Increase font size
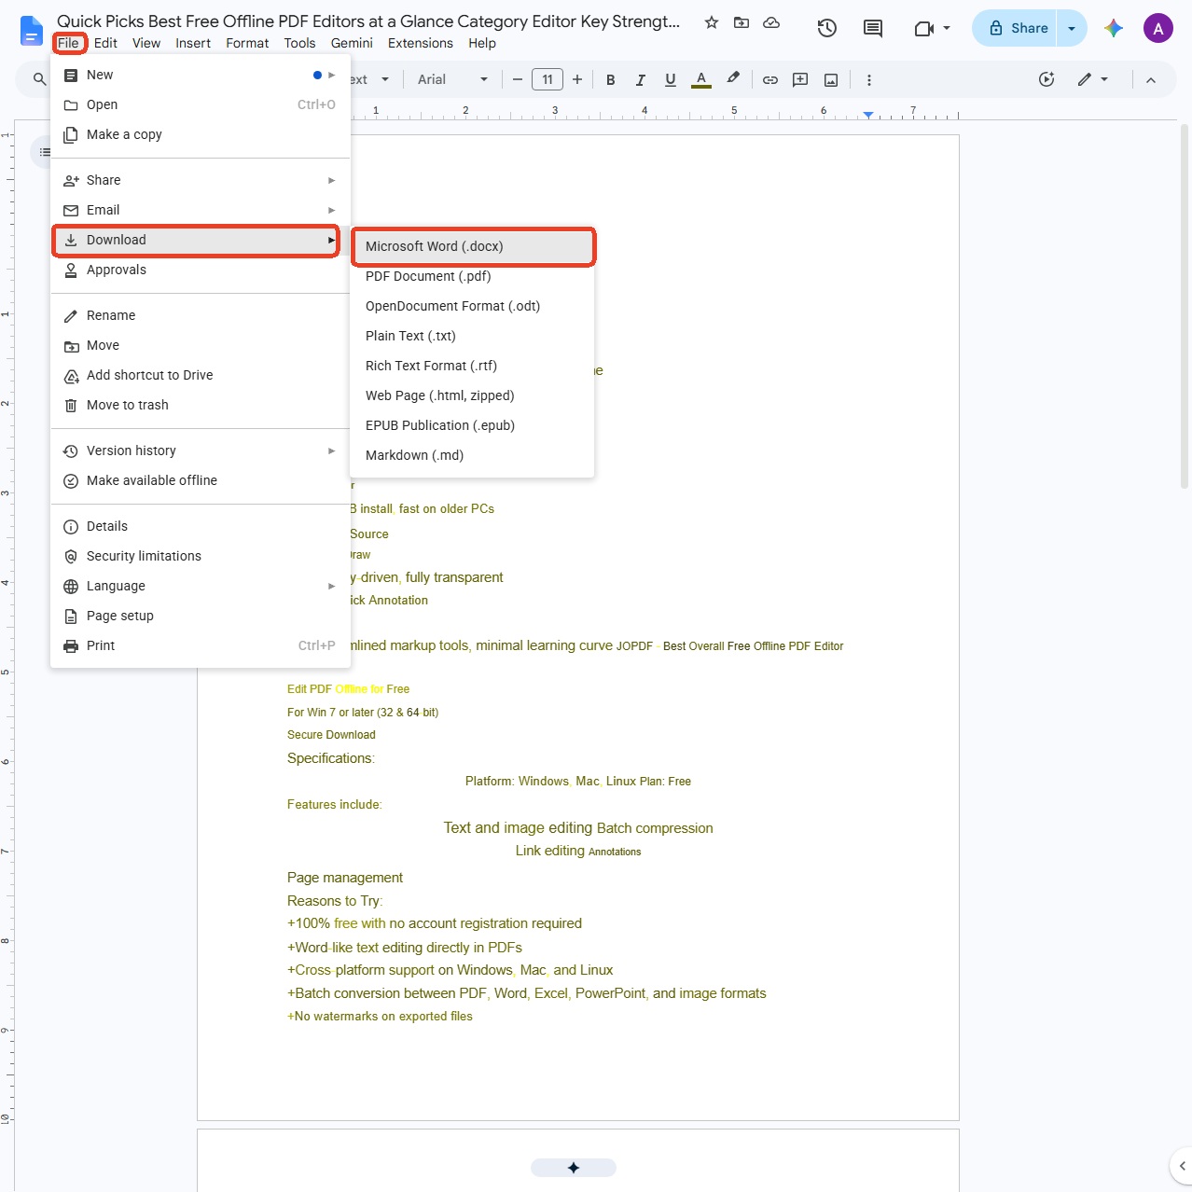1192x1192 pixels. tap(577, 80)
